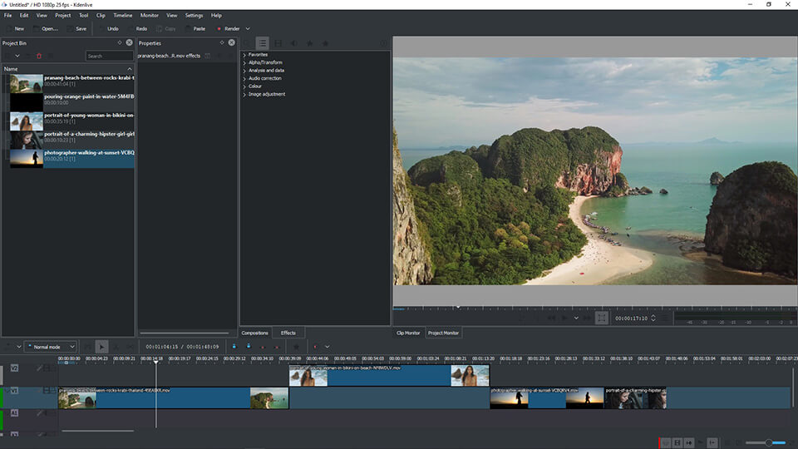The height and width of the screenshot is (449, 798).
Task: Toggle the A1 audio track target
Action: click(x=14, y=412)
